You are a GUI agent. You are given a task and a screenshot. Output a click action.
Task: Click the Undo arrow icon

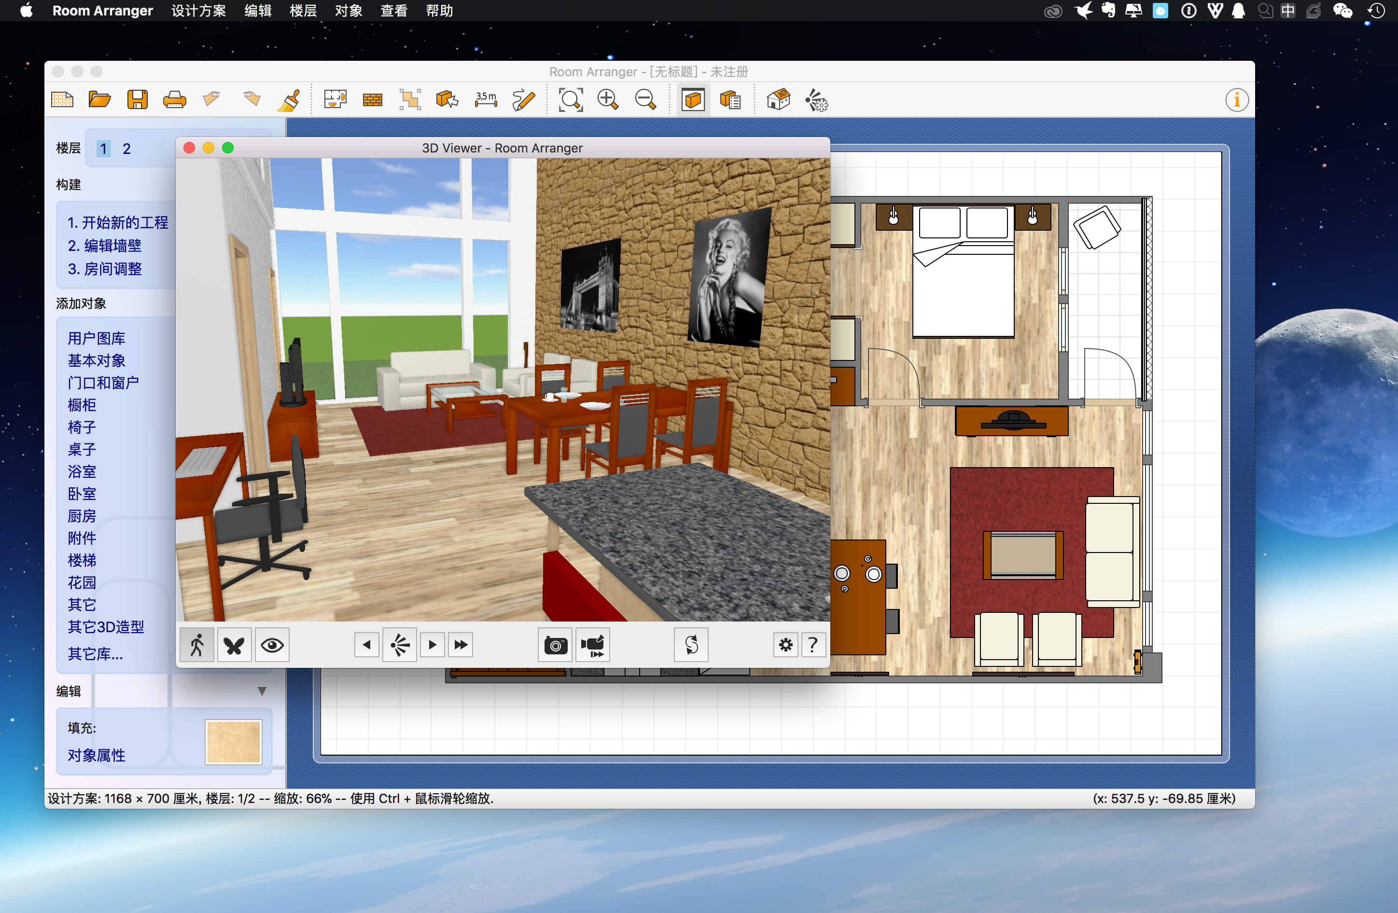212,98
